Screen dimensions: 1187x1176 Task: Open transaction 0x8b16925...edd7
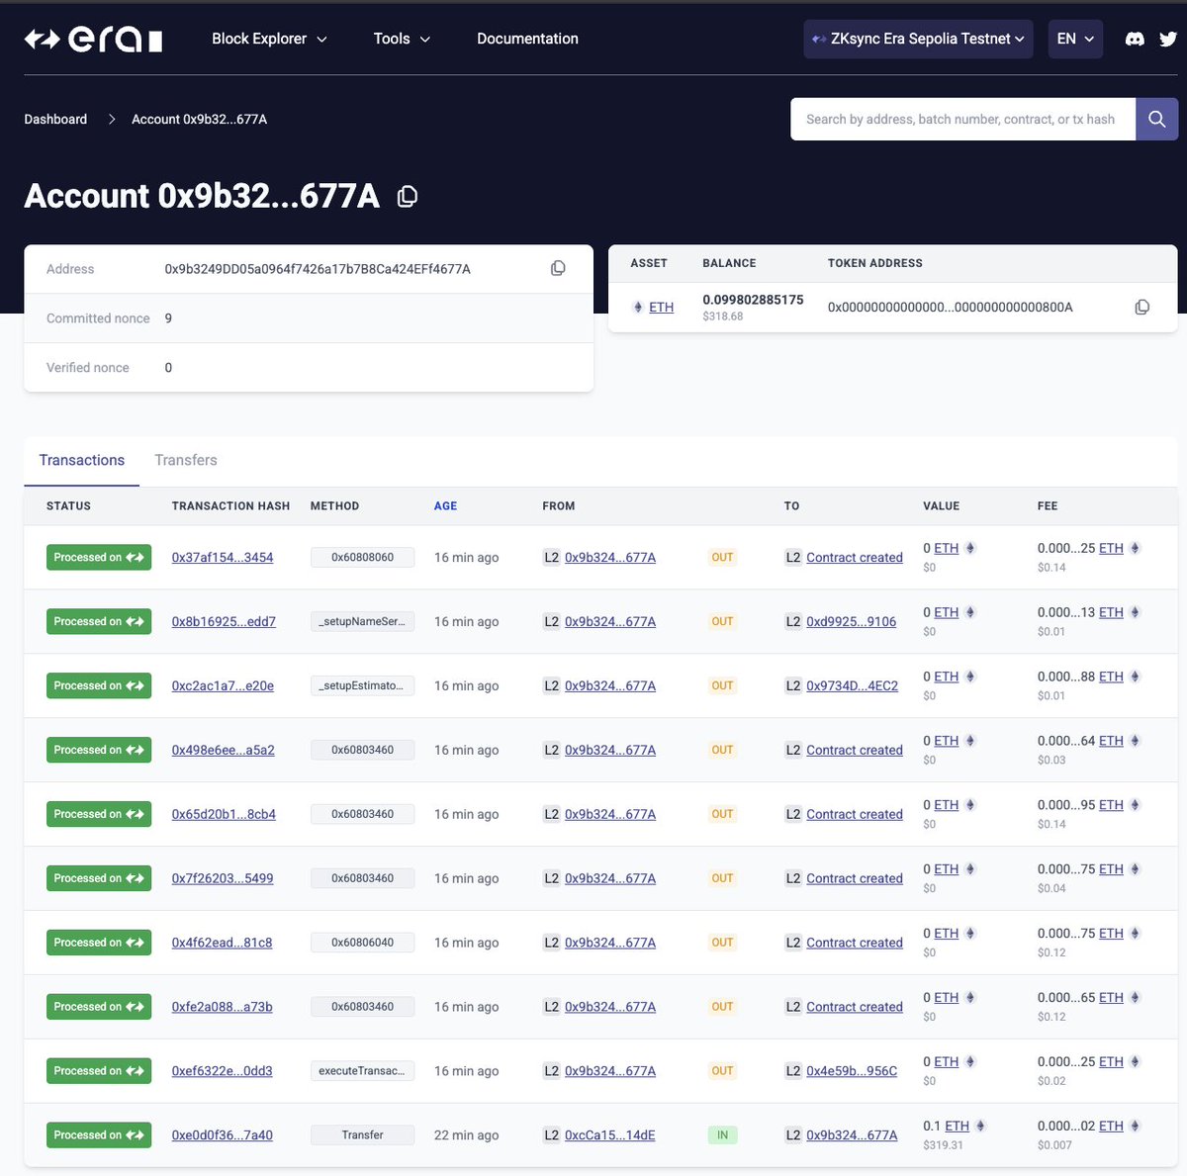tap(224, 622)
